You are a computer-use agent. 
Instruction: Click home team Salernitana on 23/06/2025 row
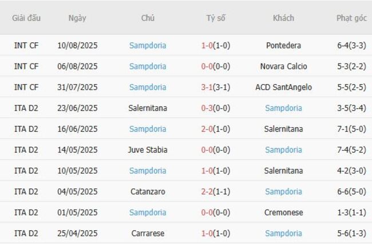click(148, 108)
